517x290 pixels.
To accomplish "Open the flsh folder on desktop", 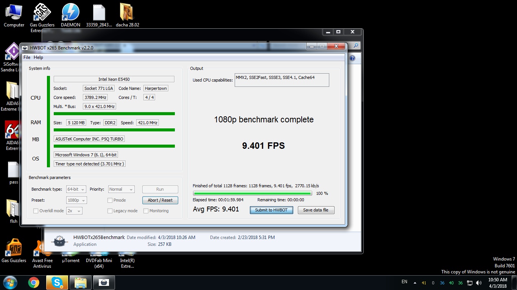I will 13,211.
